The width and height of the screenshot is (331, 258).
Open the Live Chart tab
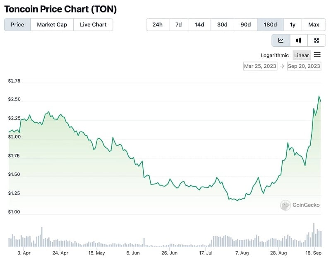(x=93, y=24)
